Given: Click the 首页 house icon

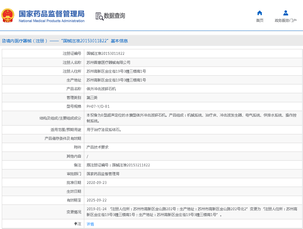Looking at the screenshot, I should pos(259,13).
